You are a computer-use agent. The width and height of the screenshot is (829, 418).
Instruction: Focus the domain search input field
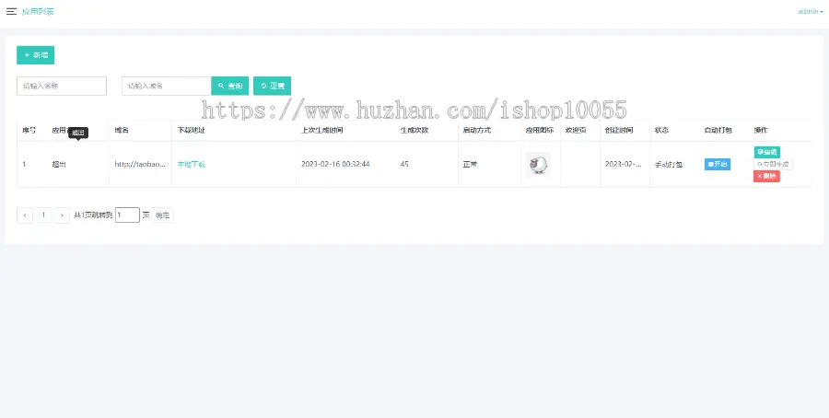(x=167, y=87)
